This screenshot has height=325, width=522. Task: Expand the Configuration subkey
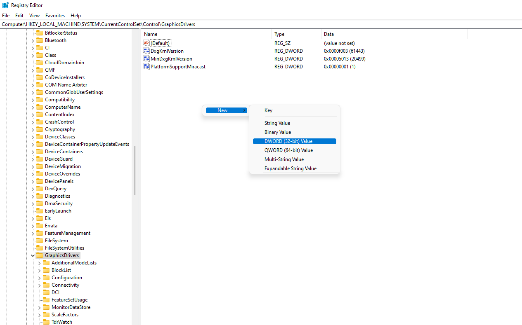point(39,278)
